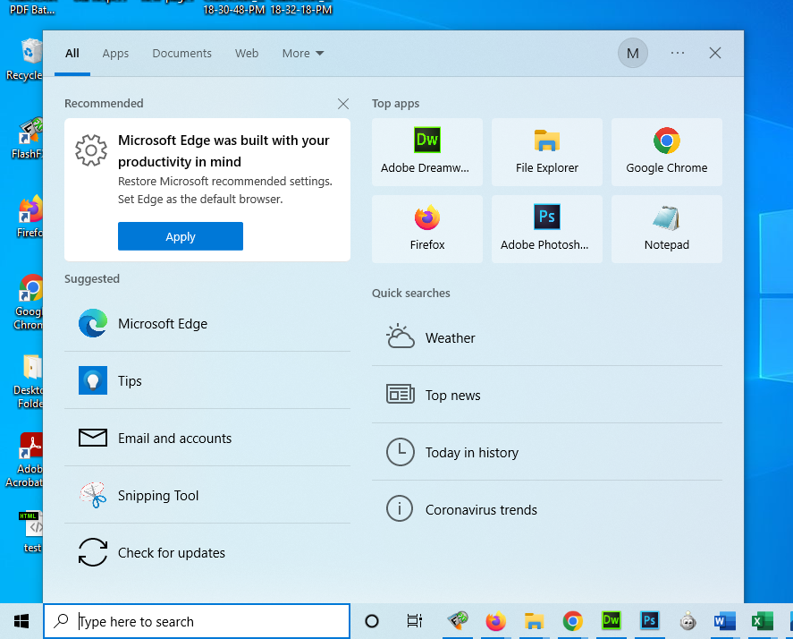The image size is (793, 639).
Task: Open the ellipsis options menu
Action: pos(677,53)
